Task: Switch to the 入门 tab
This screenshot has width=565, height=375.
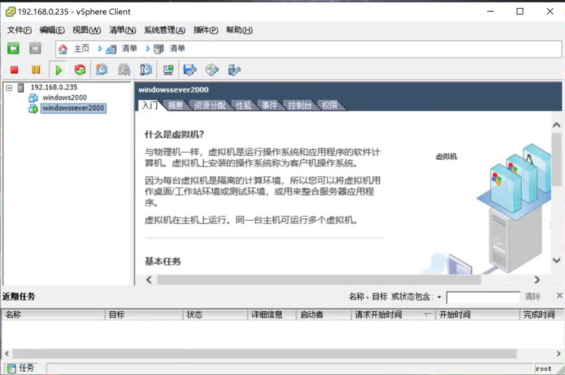Action: [150, 105]
